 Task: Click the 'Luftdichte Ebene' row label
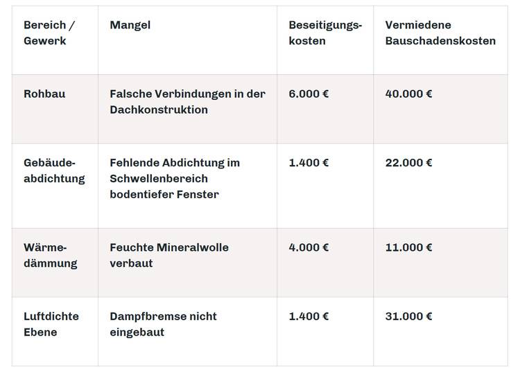(x=51, y=324)
